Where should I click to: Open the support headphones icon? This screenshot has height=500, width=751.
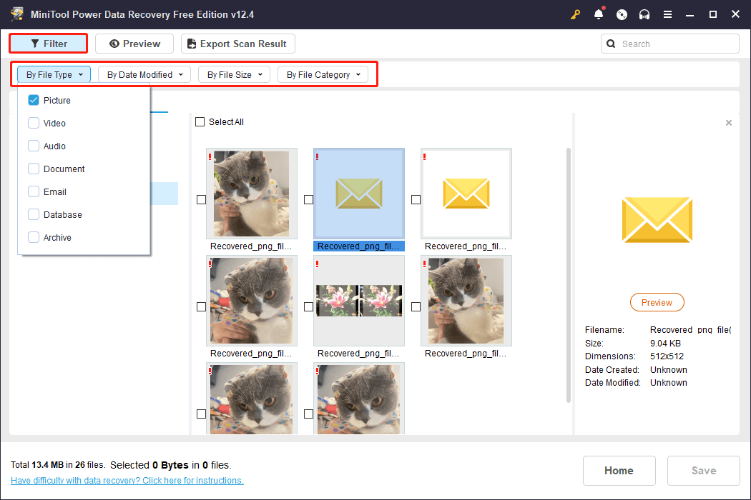click(644, 14)
